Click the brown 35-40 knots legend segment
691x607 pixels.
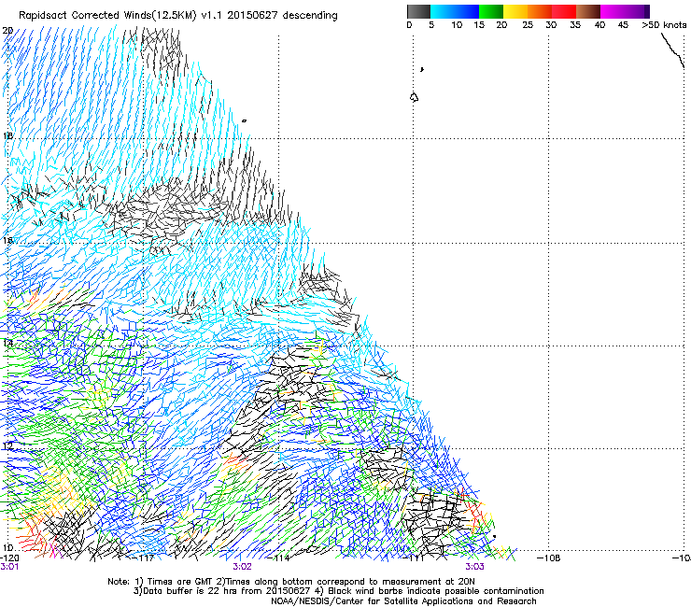[588, 11]
